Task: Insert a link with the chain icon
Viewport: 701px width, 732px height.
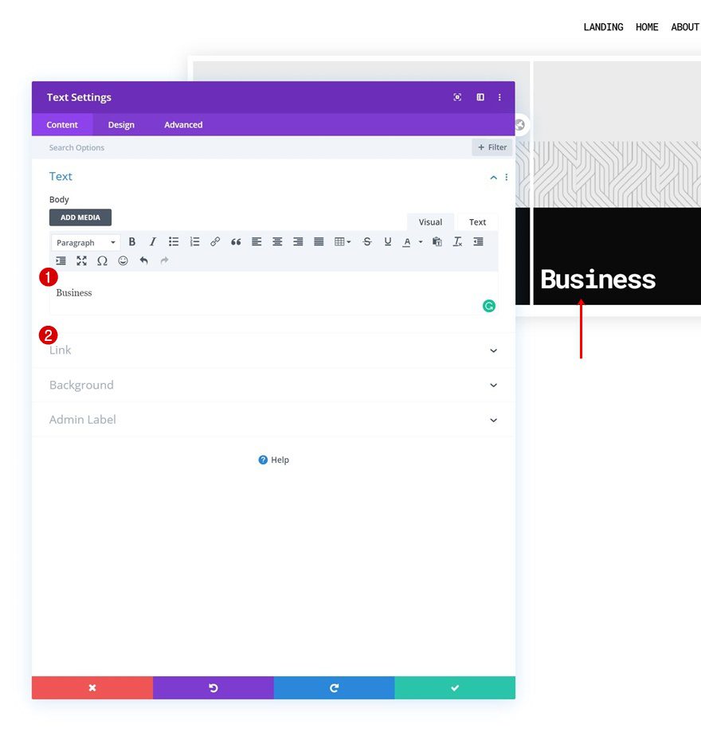Action: point(215,241)
